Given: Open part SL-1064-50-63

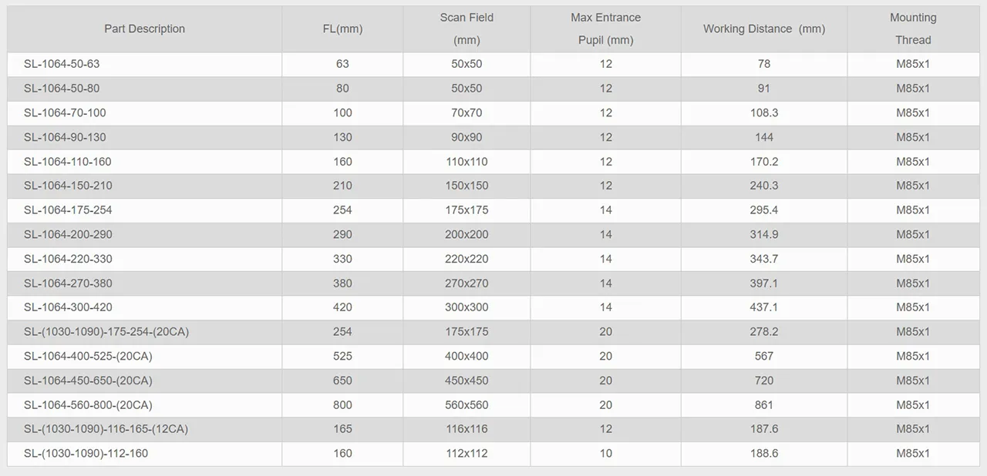Looking at the screenshot, I should pos(62,64).
